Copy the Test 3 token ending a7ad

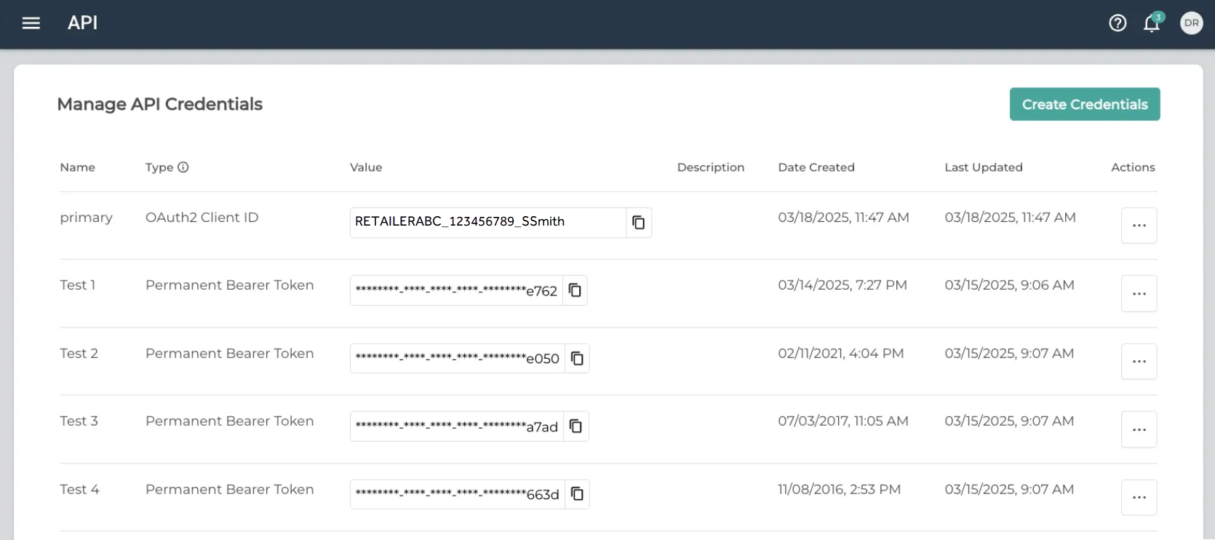click(575, 426)
